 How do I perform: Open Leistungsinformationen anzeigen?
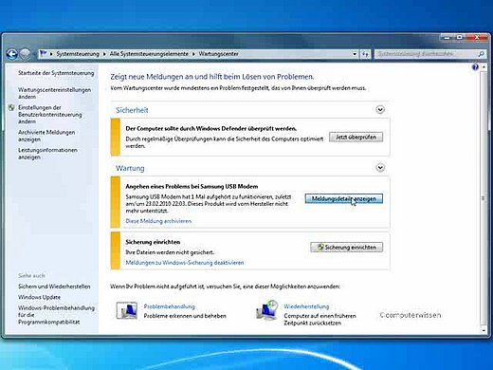click(47, 154)
